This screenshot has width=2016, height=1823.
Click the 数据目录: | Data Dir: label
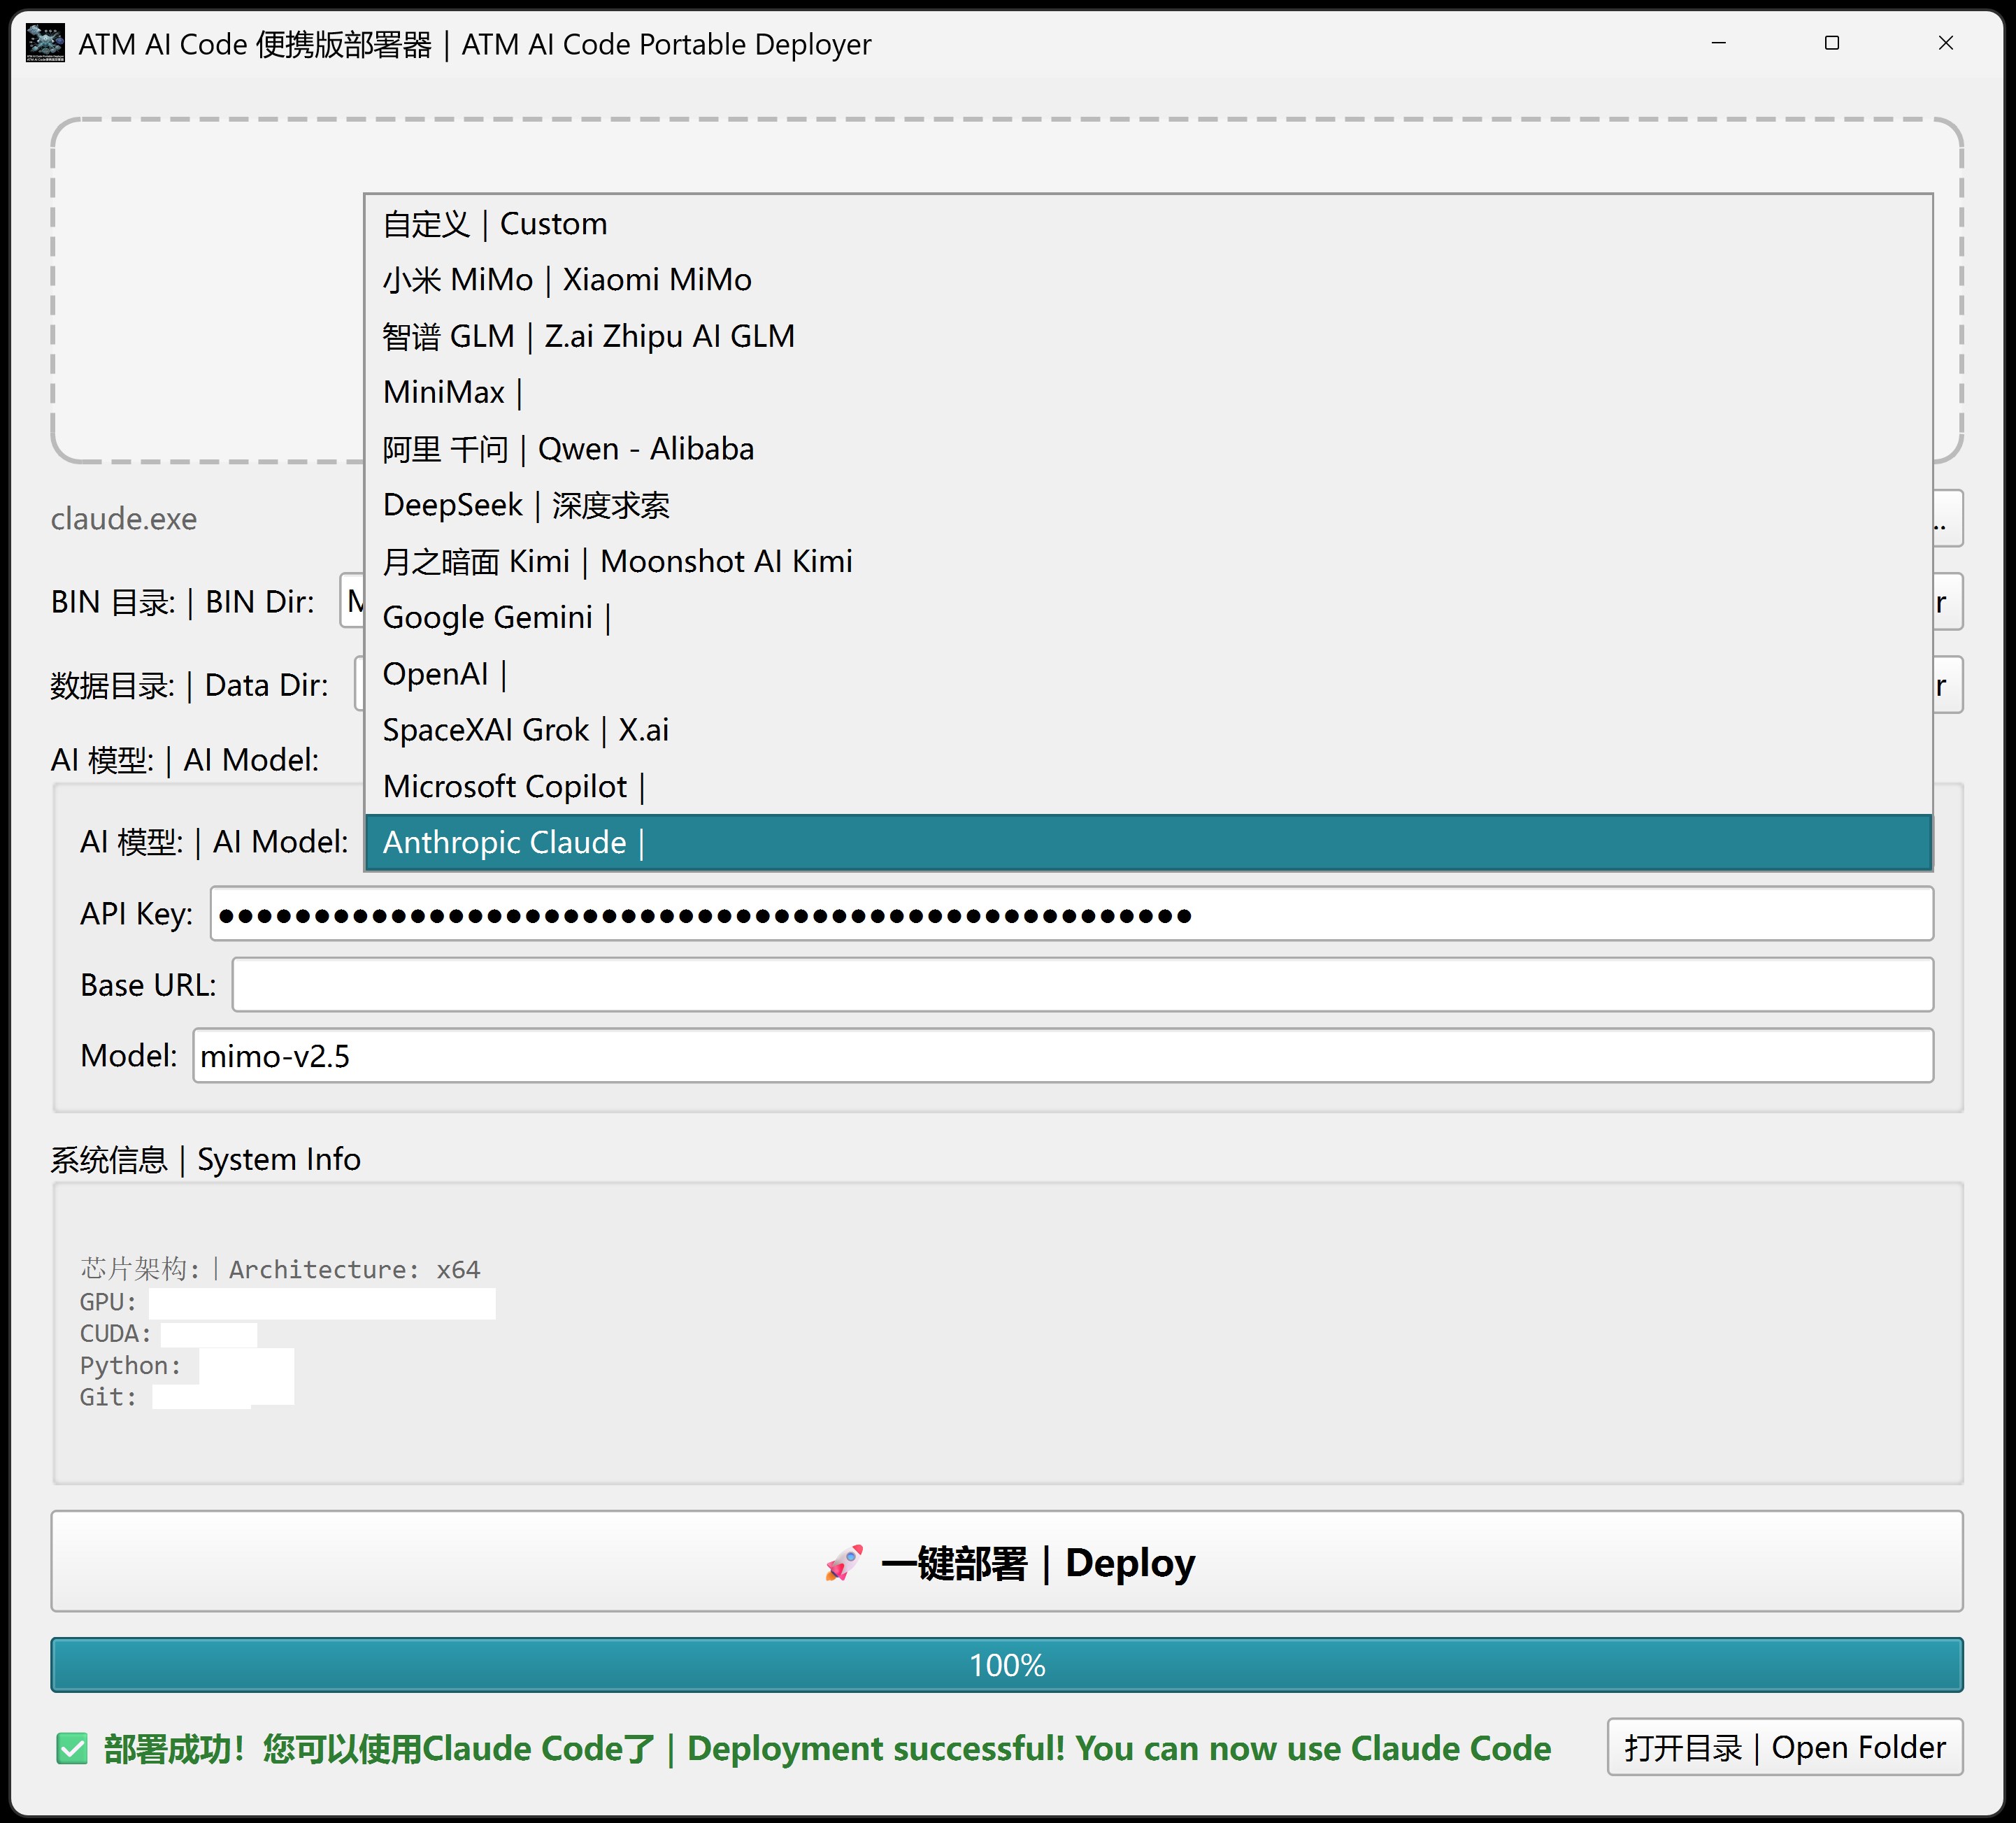click(190, 685)
